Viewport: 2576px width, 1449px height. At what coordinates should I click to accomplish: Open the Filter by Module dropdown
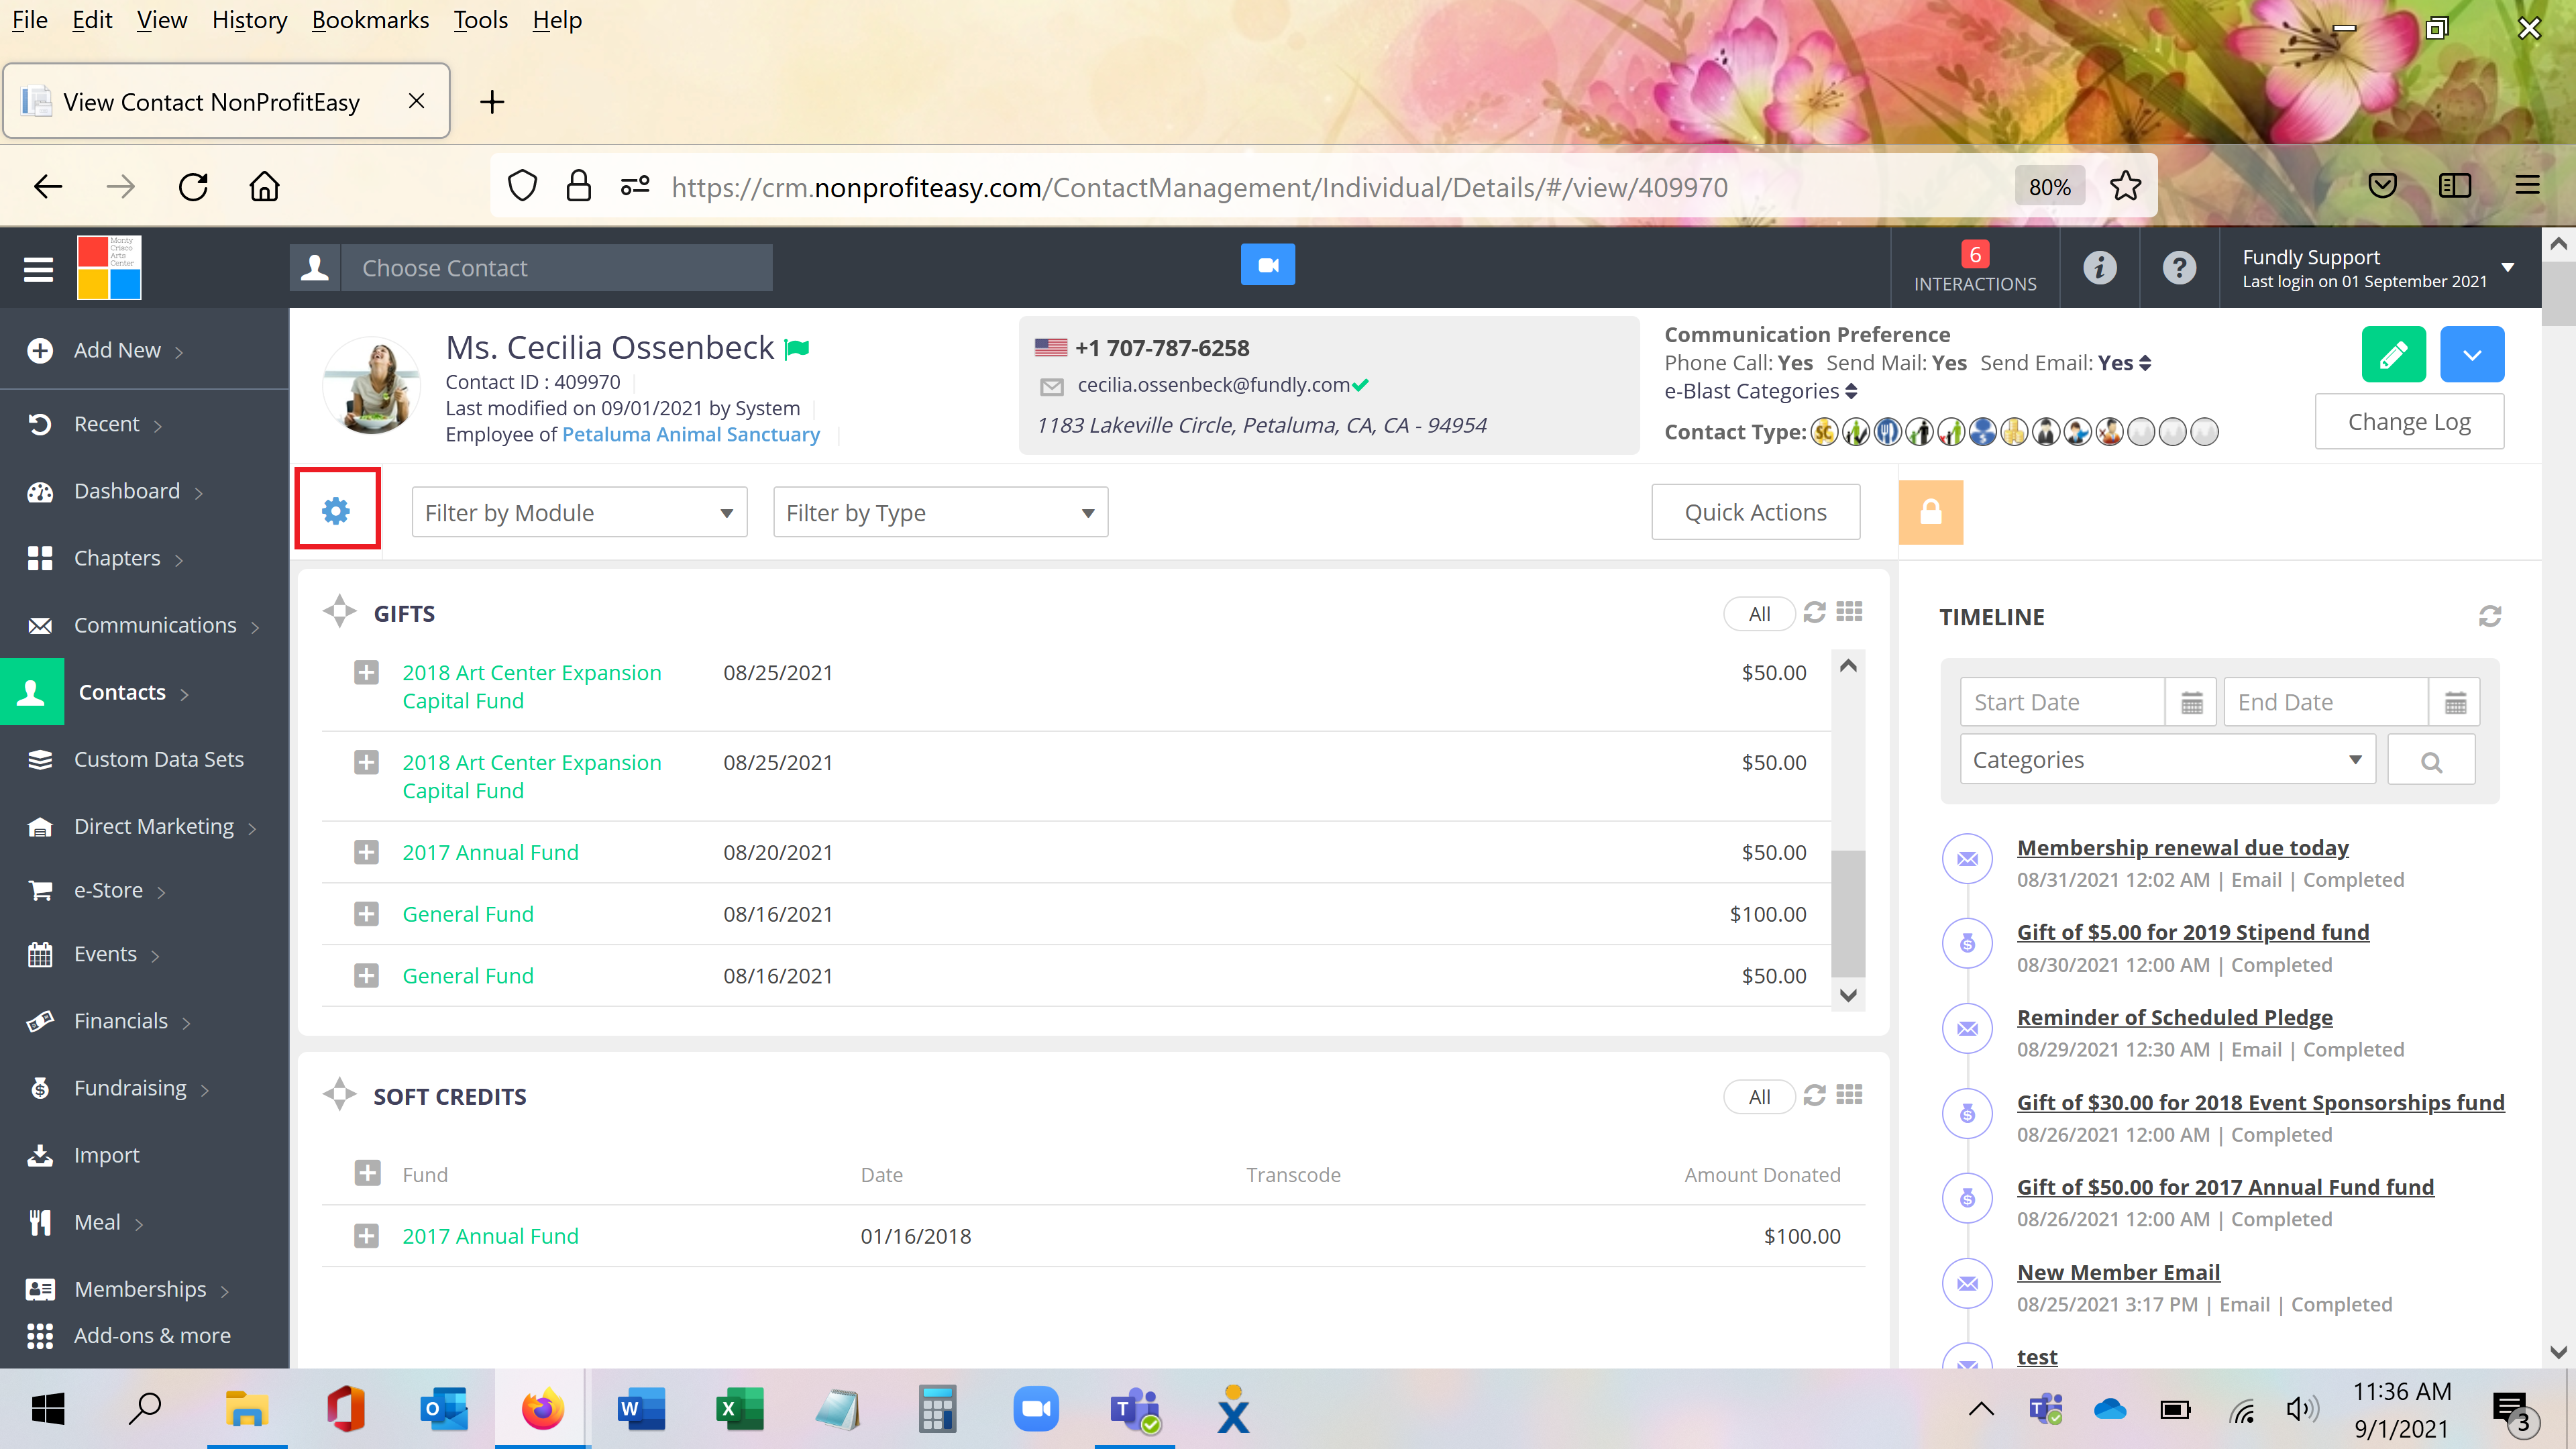(579, 512)
